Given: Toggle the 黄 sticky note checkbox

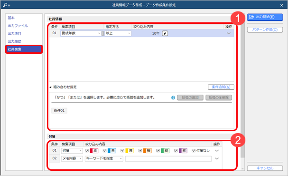Looking at the screenshot, I should 122,151.
